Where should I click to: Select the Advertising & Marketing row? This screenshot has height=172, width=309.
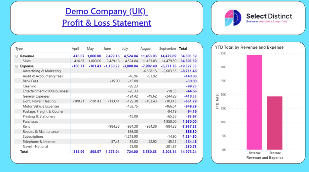42,71
